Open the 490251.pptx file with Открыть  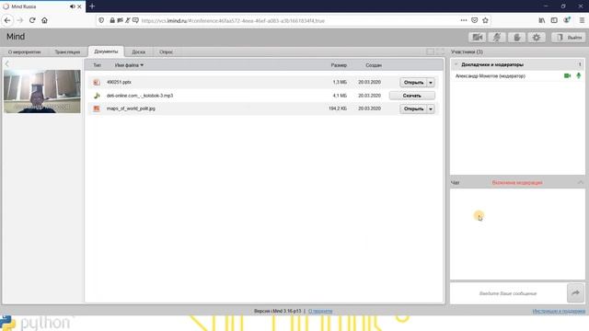point(413,82)
